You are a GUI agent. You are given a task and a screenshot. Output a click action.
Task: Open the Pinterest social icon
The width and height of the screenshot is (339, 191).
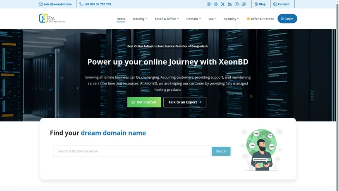pyautogui.click(x=244, y=4)
